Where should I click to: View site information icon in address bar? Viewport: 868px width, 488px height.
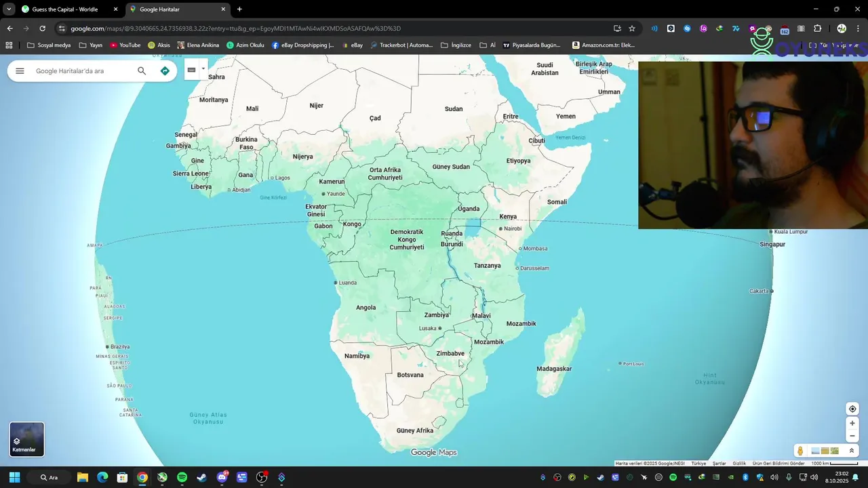[x=62, y=28]
